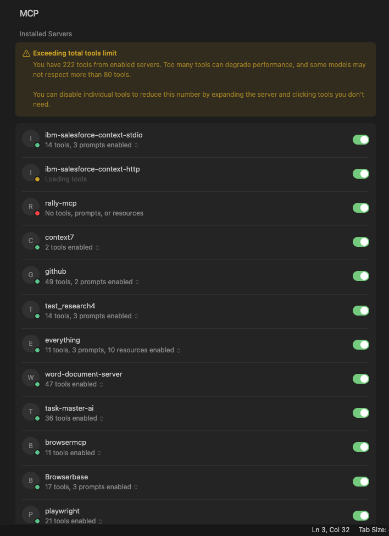Click the everything server avatar icon
This screenshot has width=389, height=536.
coord(31,344)
